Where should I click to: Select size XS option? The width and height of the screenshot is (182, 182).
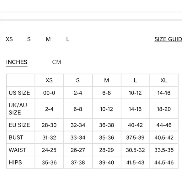9,39
